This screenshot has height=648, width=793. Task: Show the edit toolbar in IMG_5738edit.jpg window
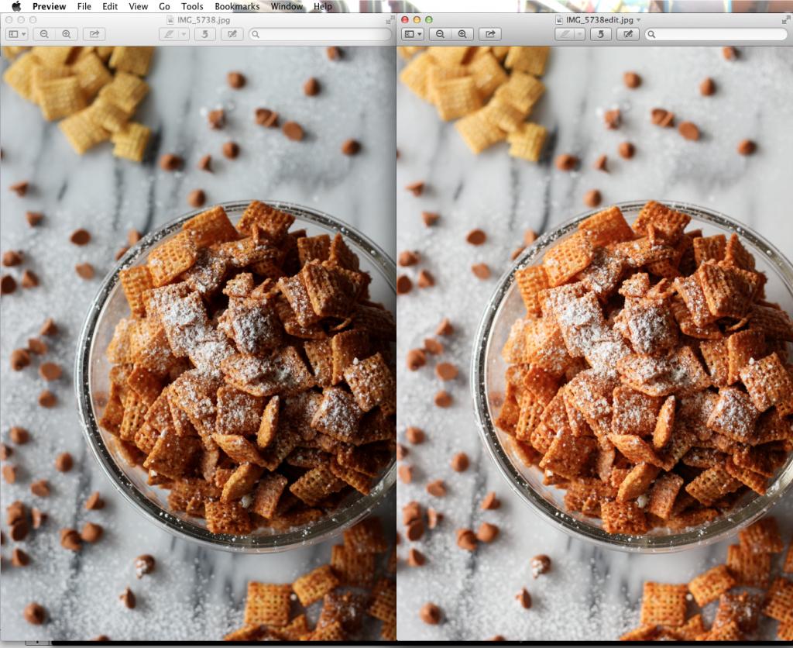[628, 34]
